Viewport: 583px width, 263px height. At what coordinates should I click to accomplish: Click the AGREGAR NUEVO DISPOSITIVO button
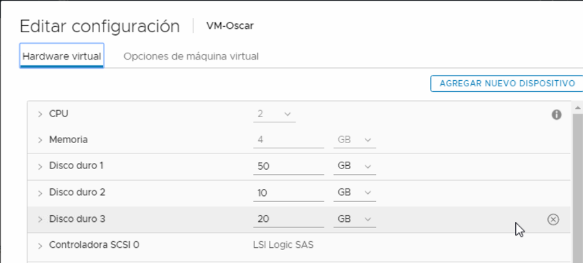click(507, 83)
